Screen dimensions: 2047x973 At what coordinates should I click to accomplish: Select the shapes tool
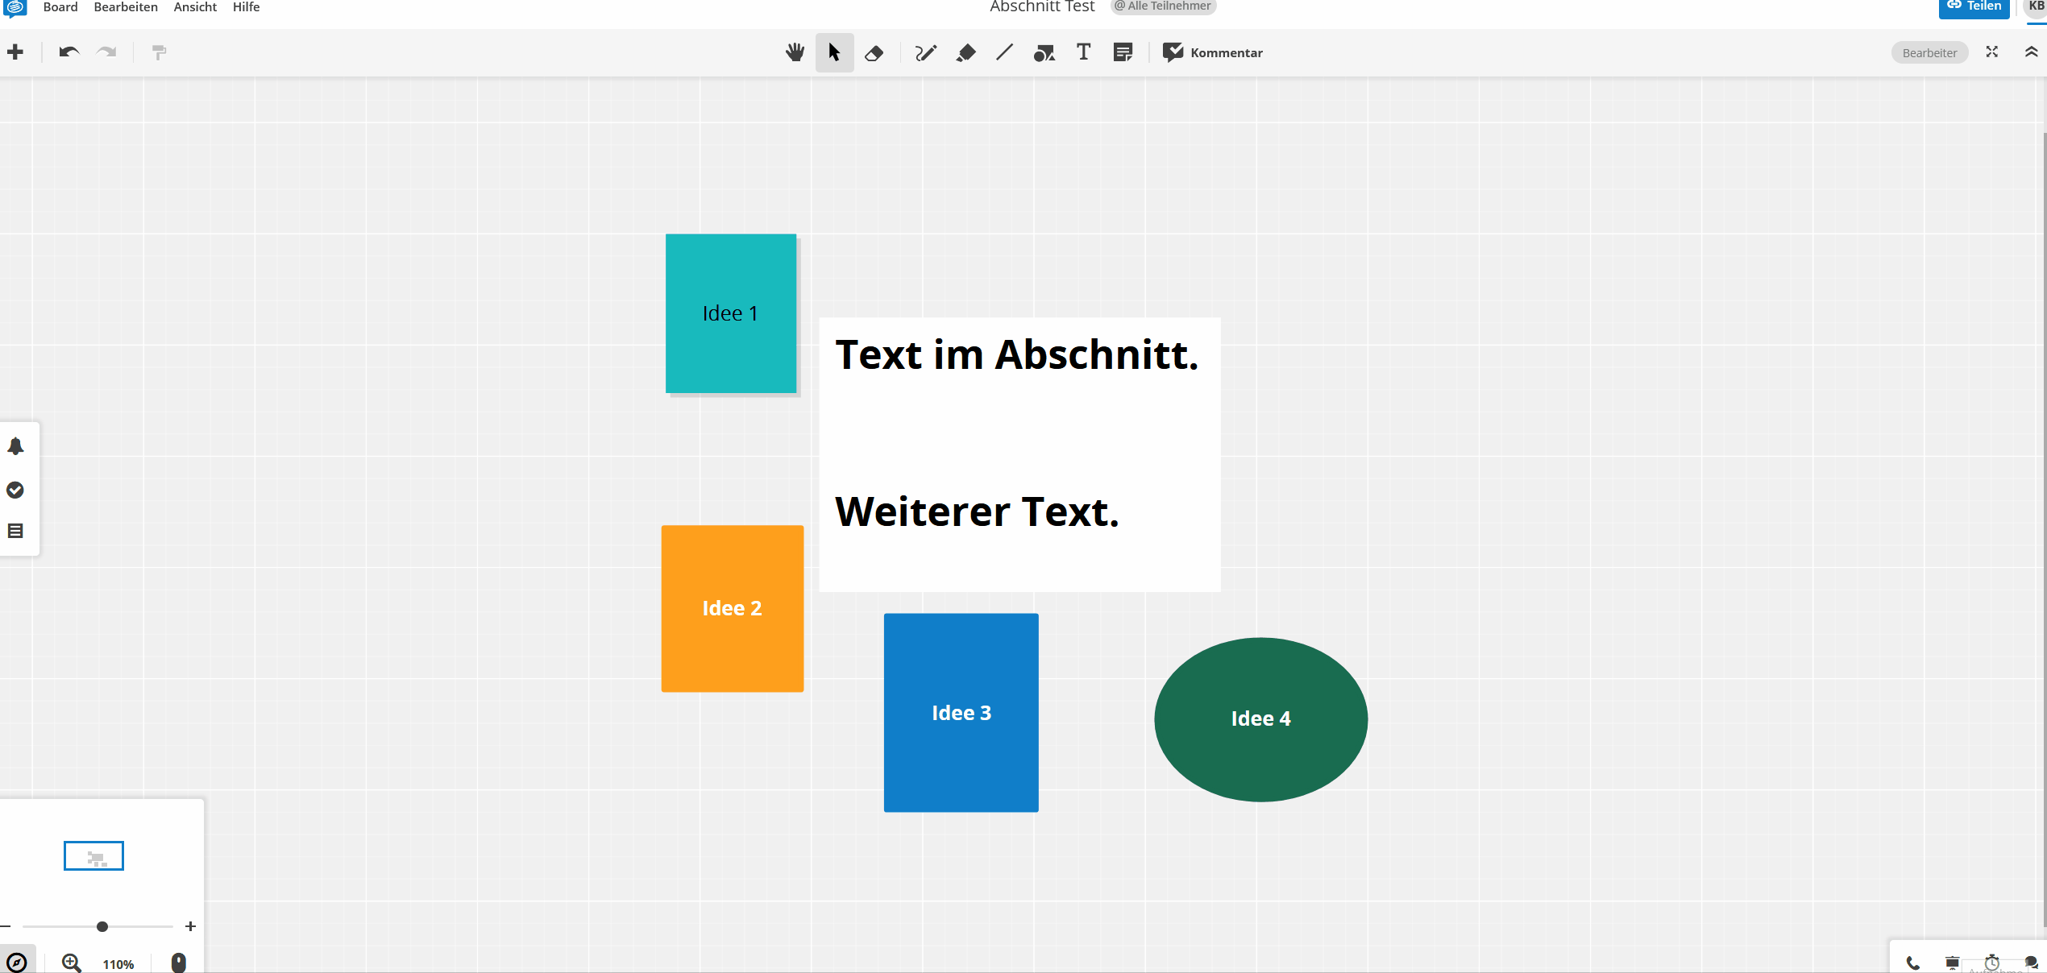coord(1044,53)
